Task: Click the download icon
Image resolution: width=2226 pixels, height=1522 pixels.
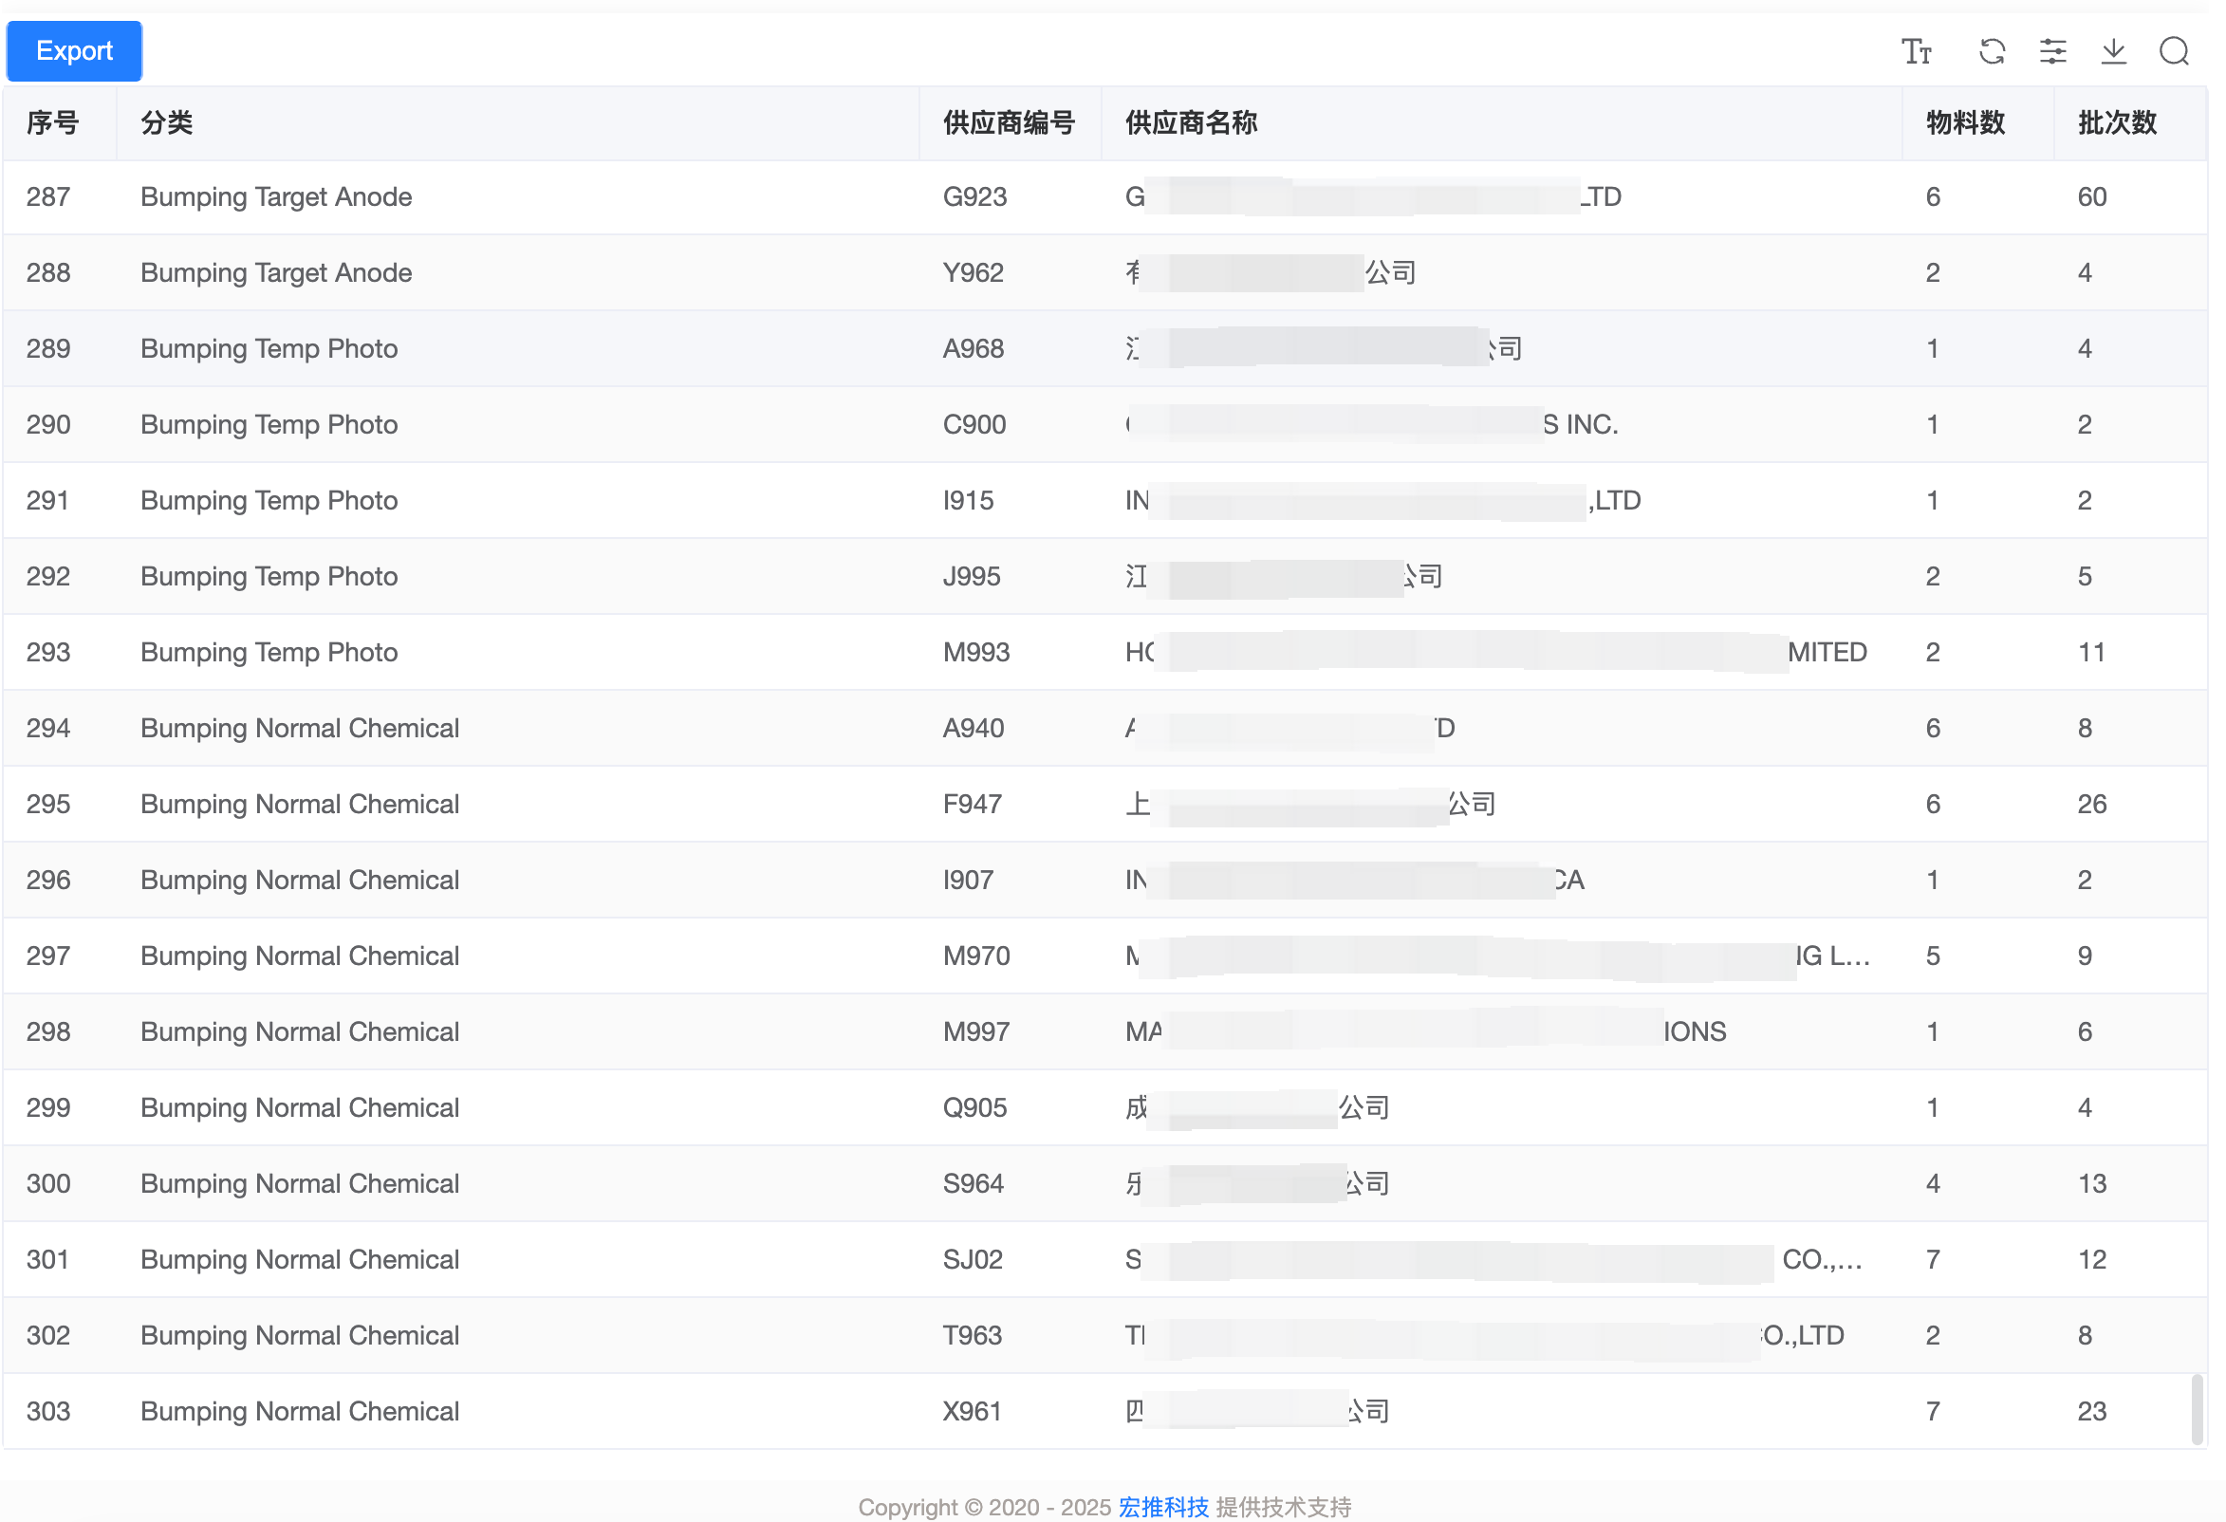Action: 2113,51
